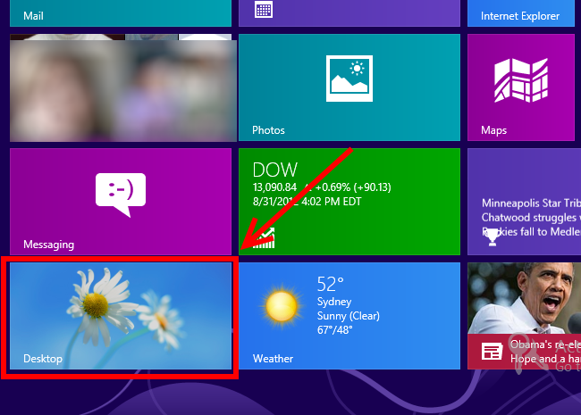
Task: Click the Maps label
Action: coord(493,130)
